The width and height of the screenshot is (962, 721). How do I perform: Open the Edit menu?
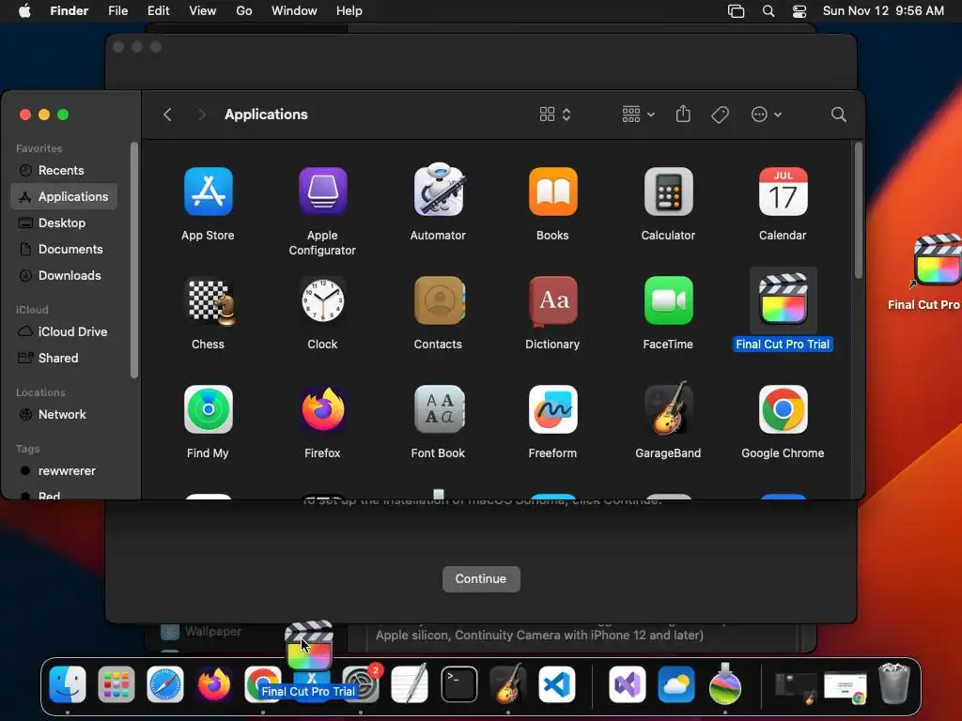point(158,11)
